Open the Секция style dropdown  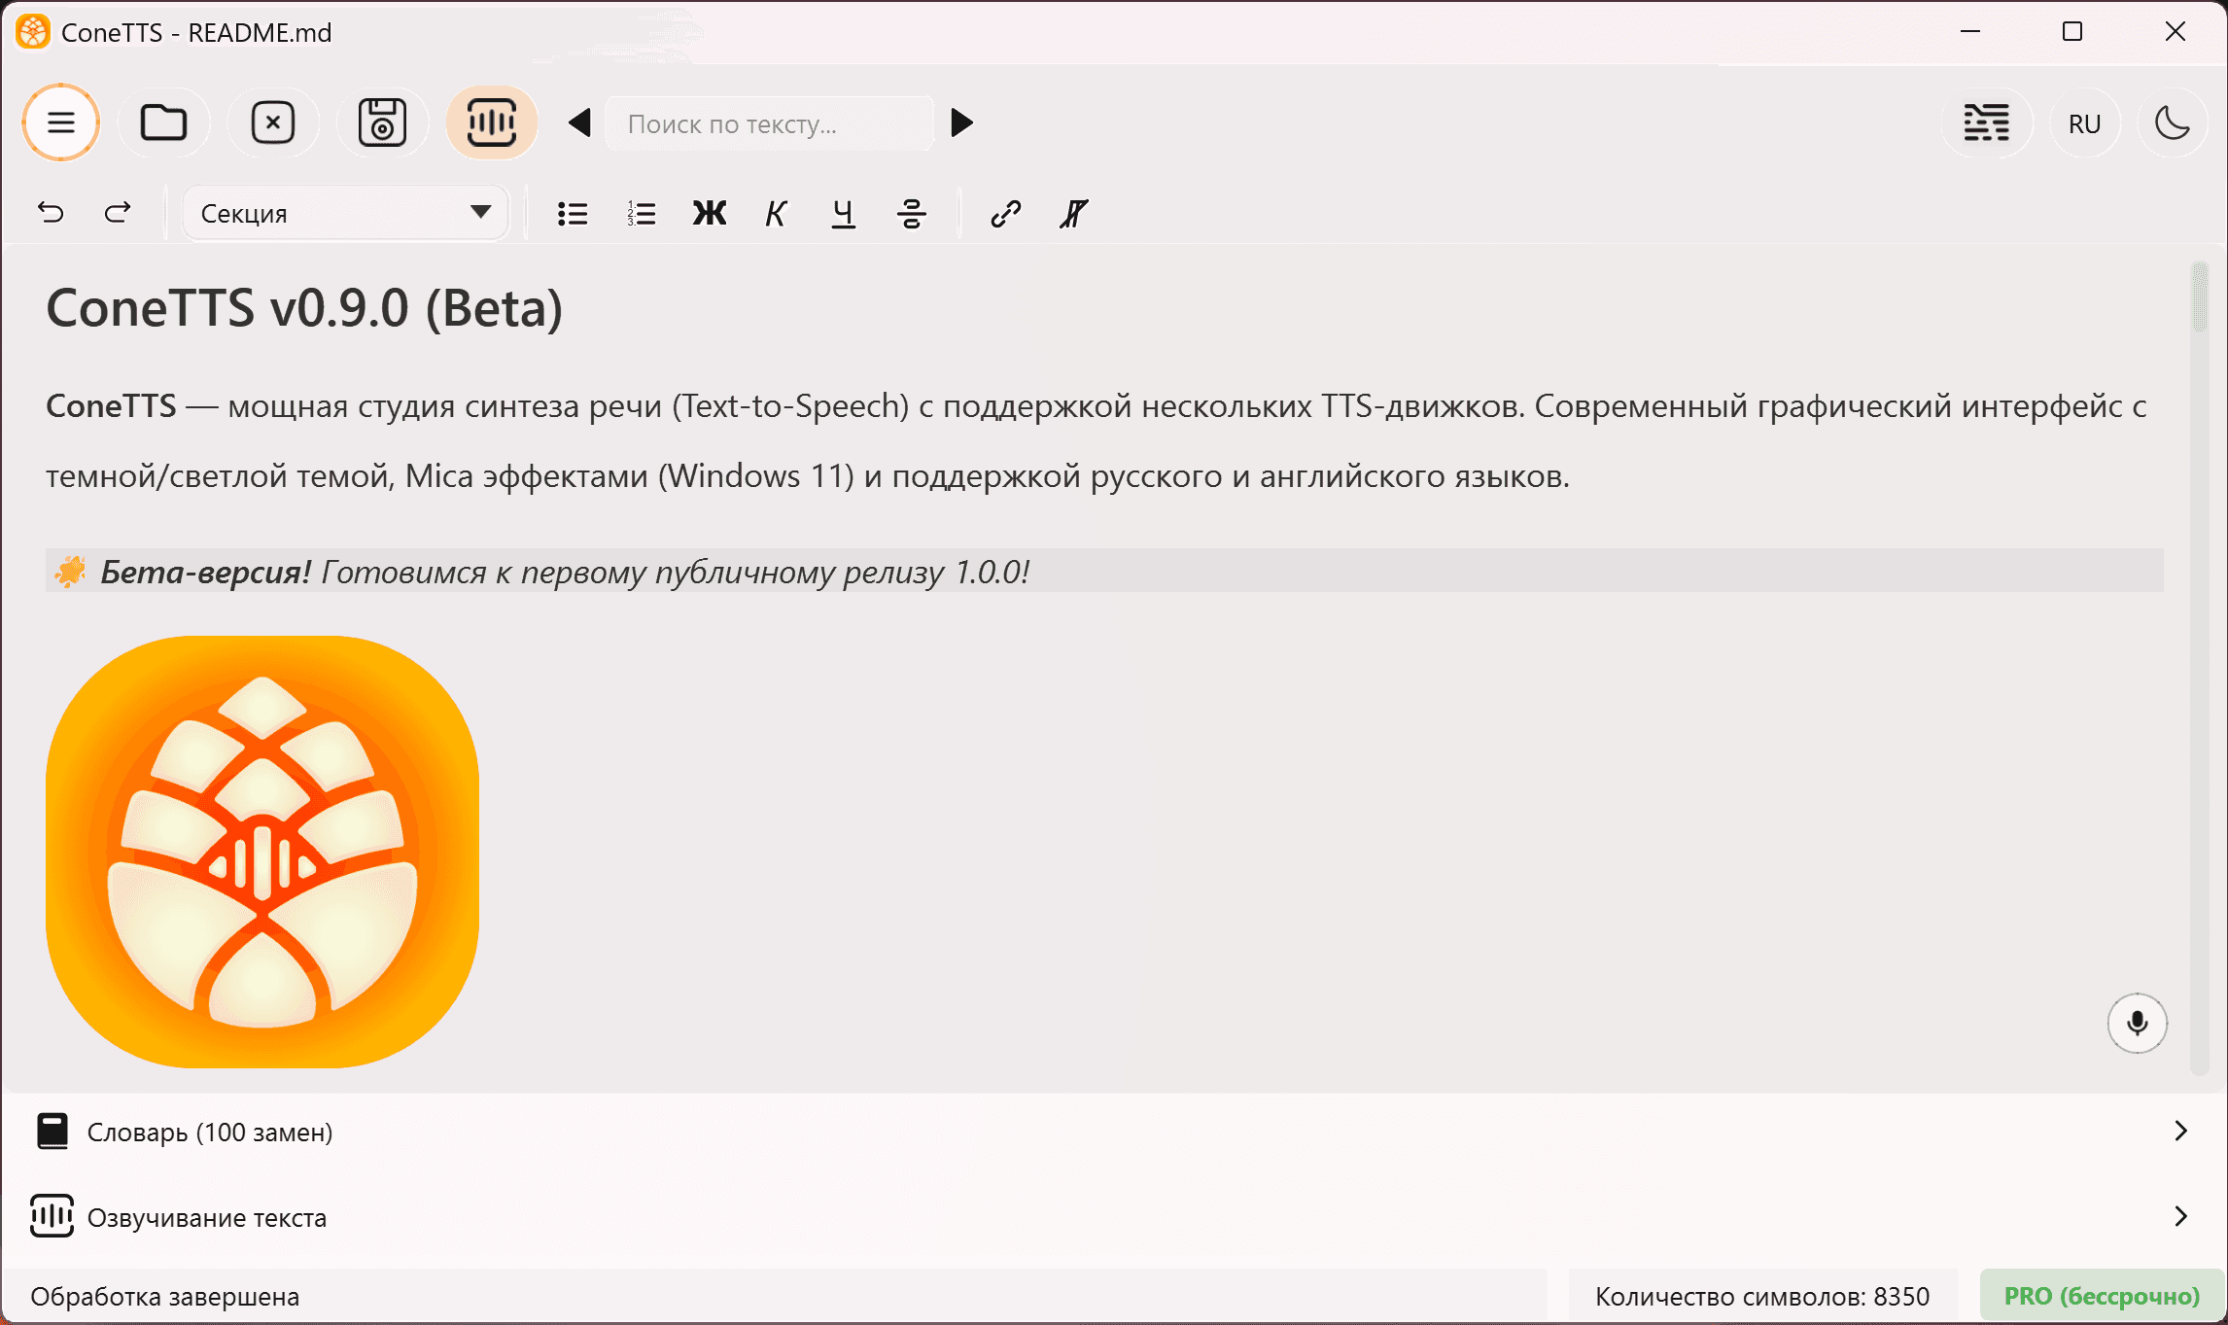coord(344,212)
